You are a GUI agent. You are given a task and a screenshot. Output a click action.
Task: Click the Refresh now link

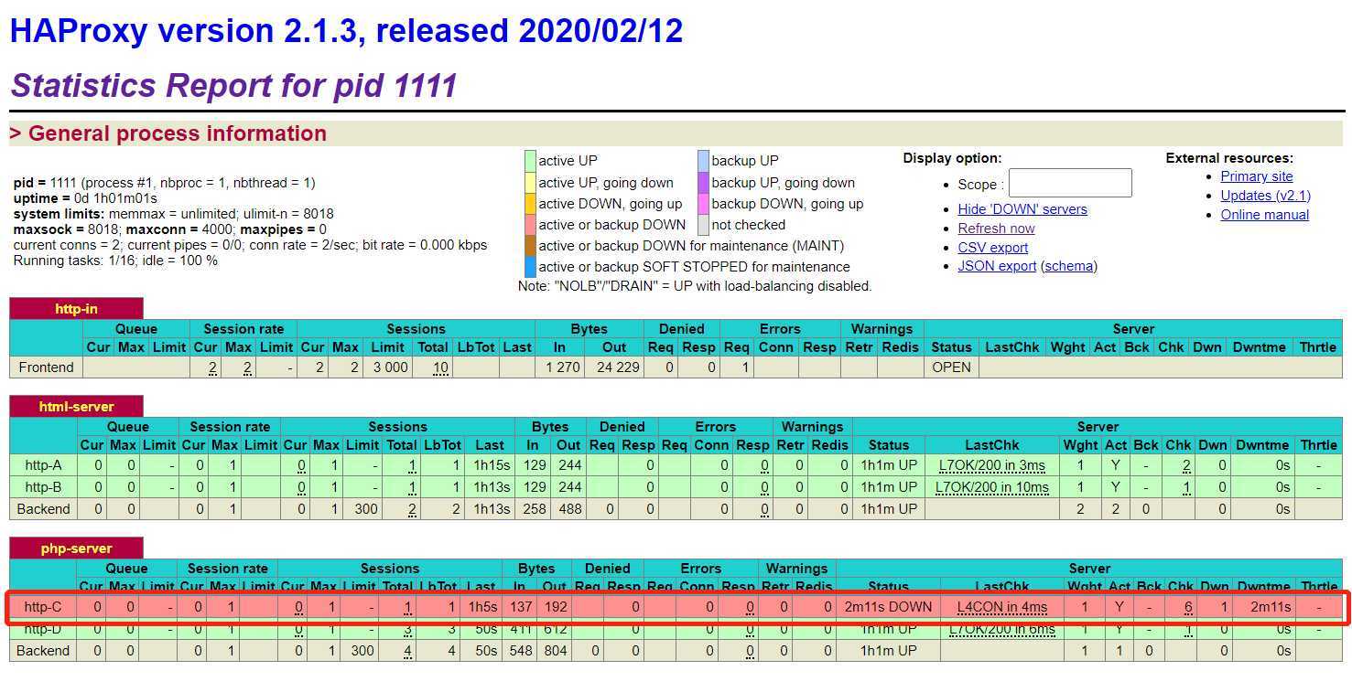point(996,229)
